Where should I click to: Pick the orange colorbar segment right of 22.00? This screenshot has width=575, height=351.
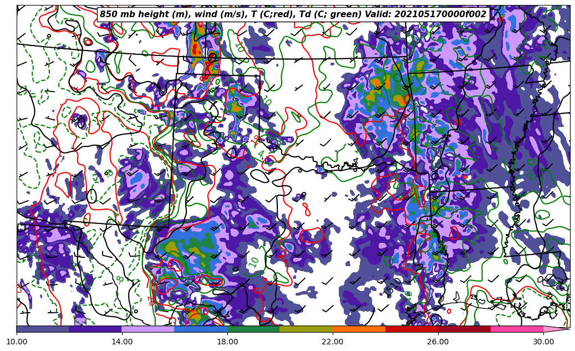tap(359, 329)
